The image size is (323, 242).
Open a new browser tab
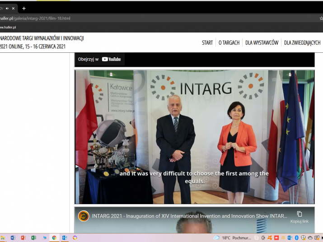point(24,8)
